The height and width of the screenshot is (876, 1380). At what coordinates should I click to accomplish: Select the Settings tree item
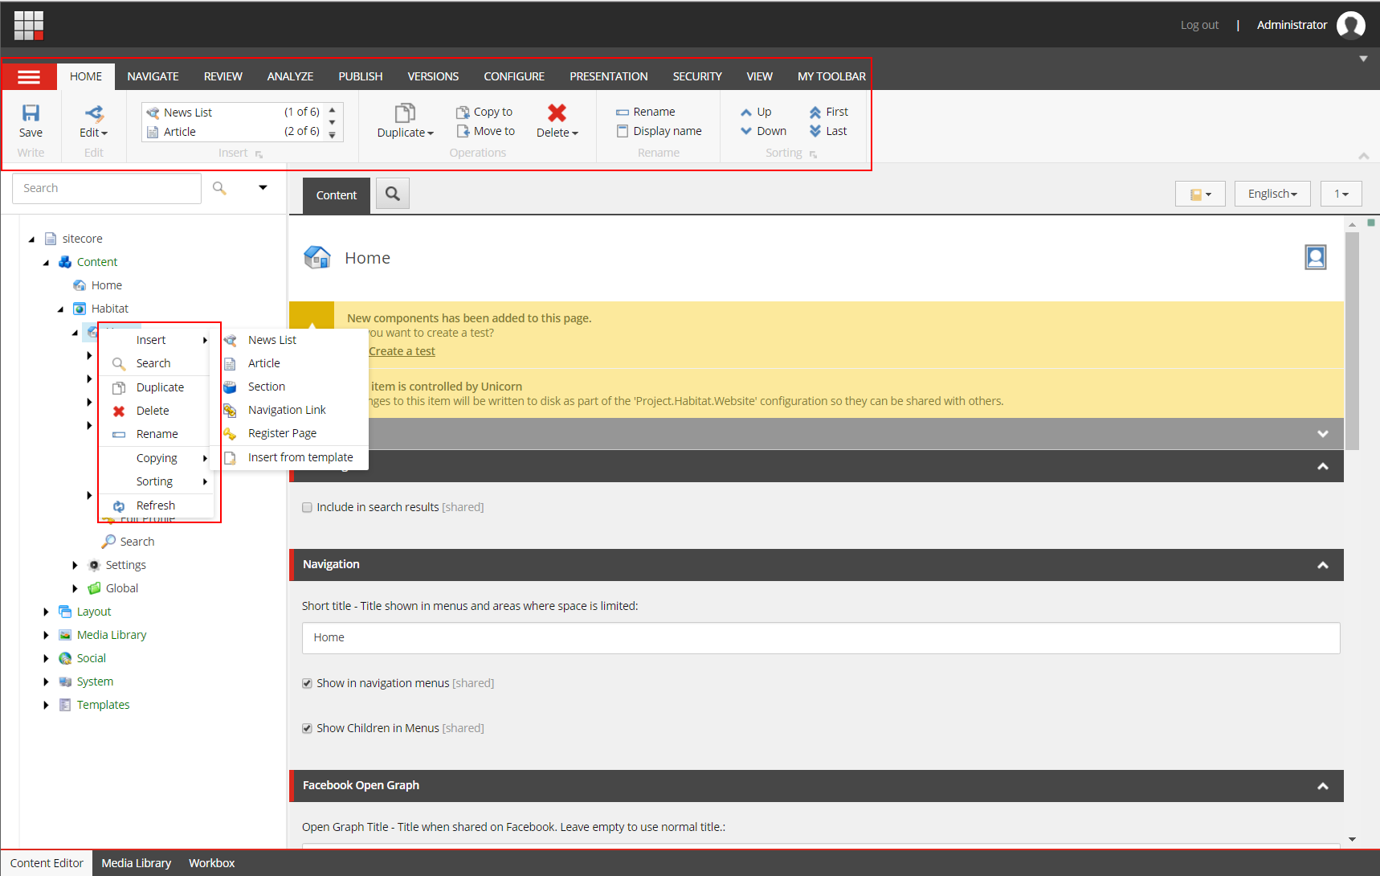(x=126, y=565)
